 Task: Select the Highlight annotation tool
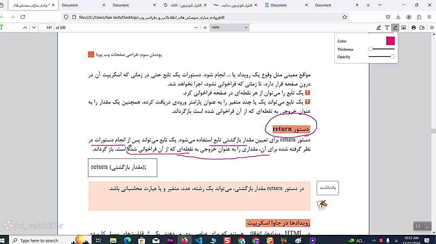tap(379, 27)
